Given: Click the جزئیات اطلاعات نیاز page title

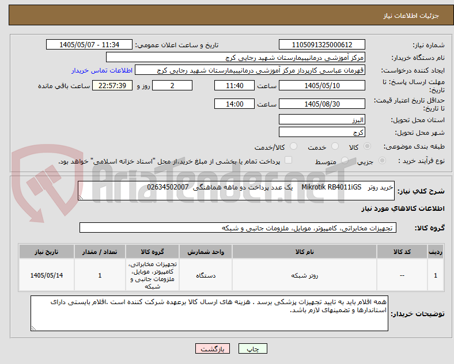Looking at the screenshot, I should 411,16.
